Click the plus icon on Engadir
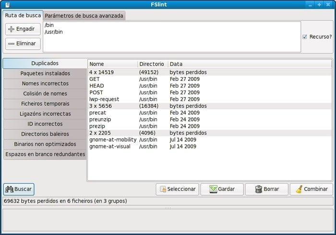Screen dimensions: 336x235 [11, 29]
